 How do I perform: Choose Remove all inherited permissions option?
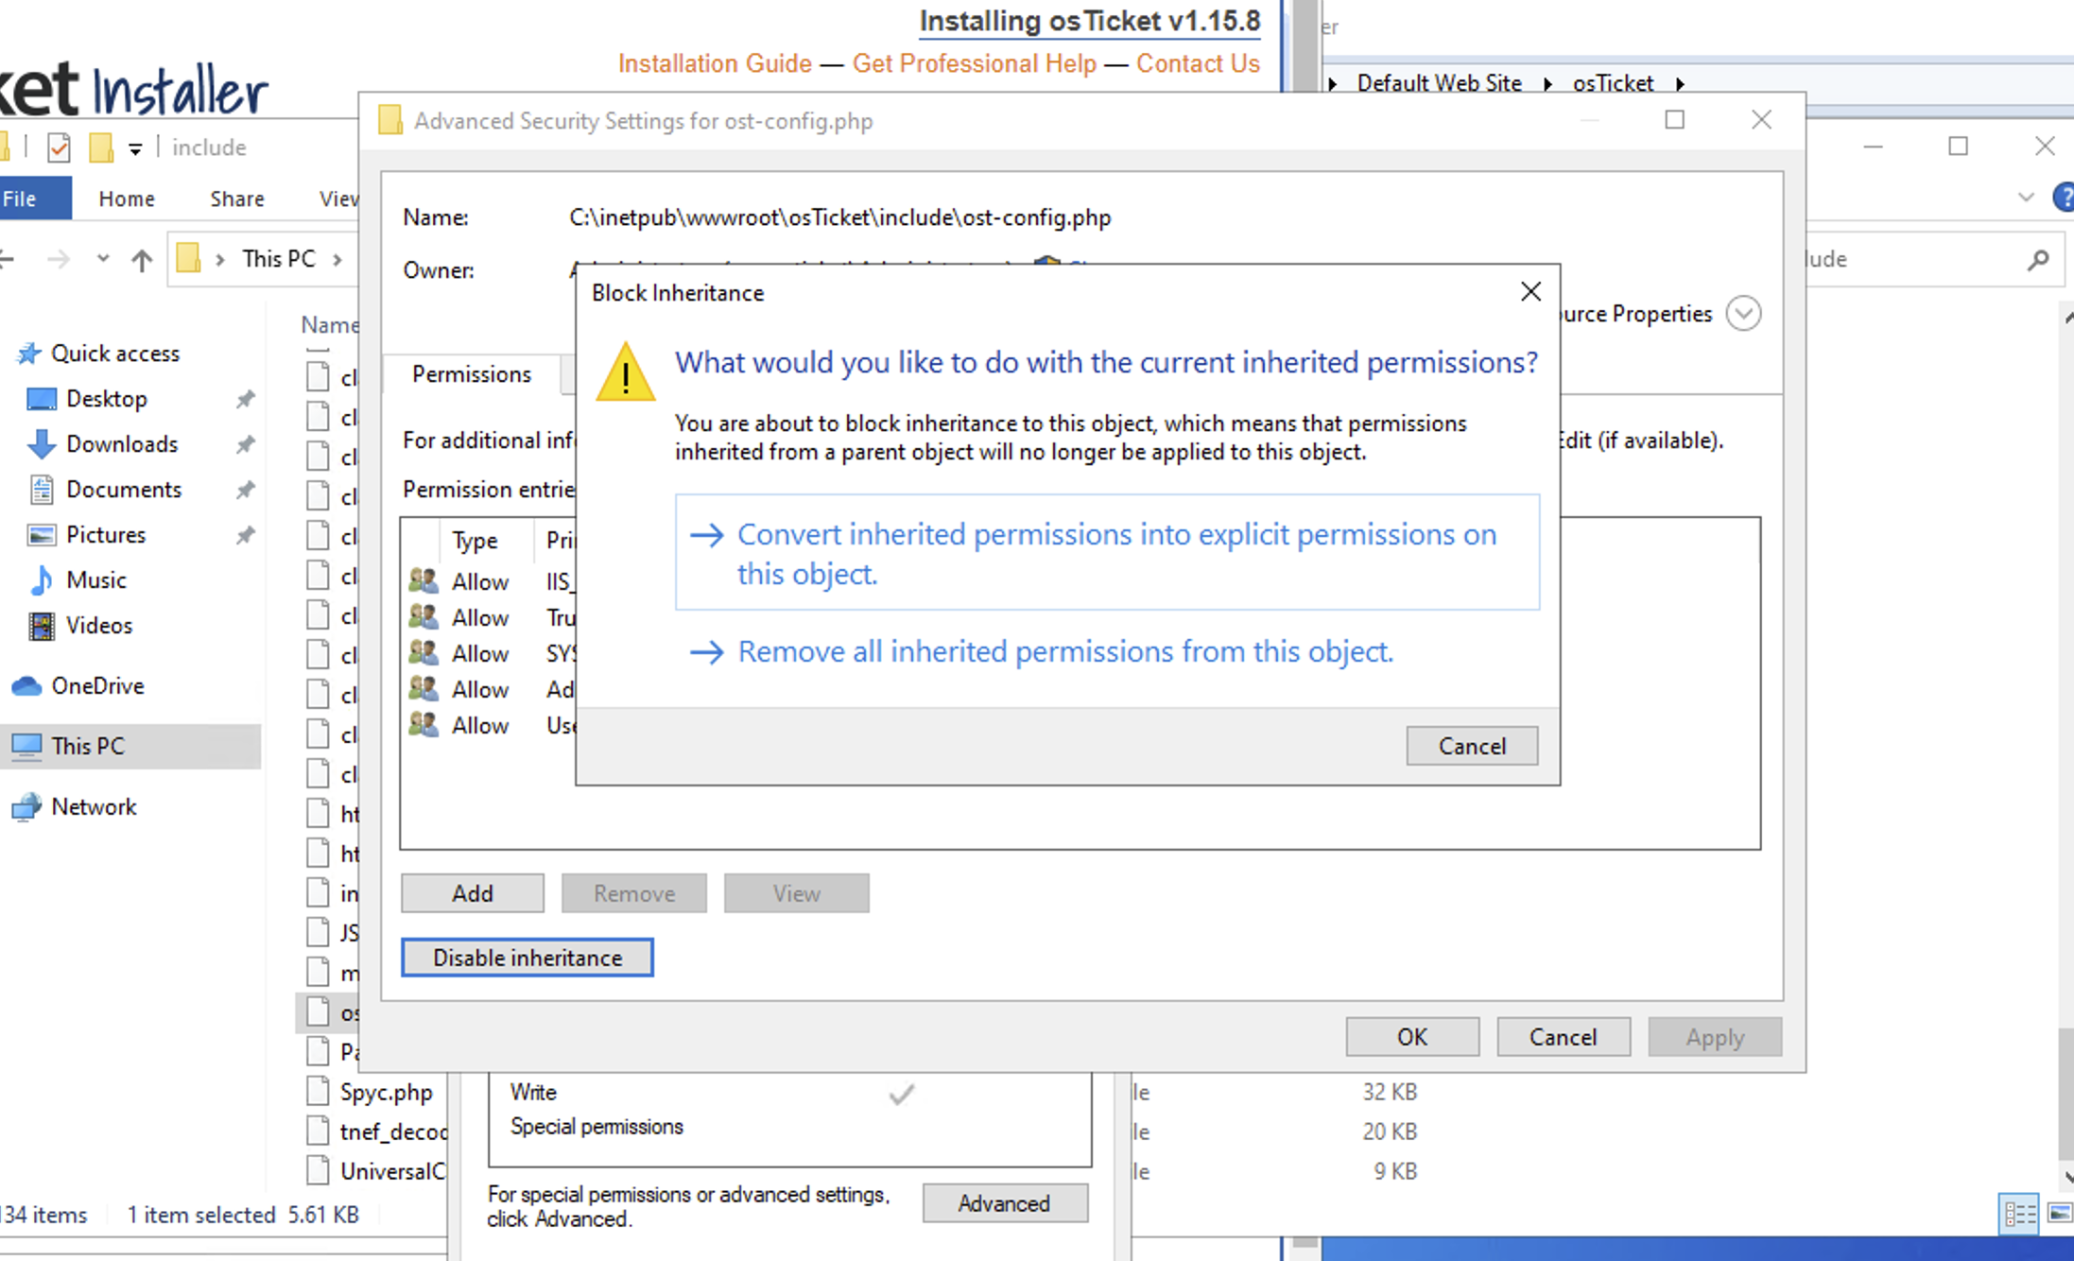click(x=1064, y=651)
